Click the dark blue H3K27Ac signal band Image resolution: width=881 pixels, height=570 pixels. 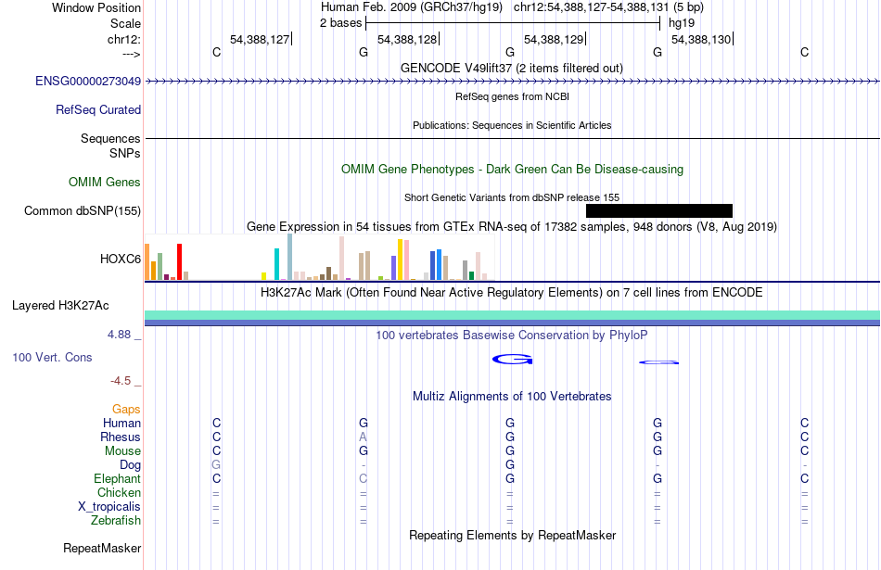point(513,323)
